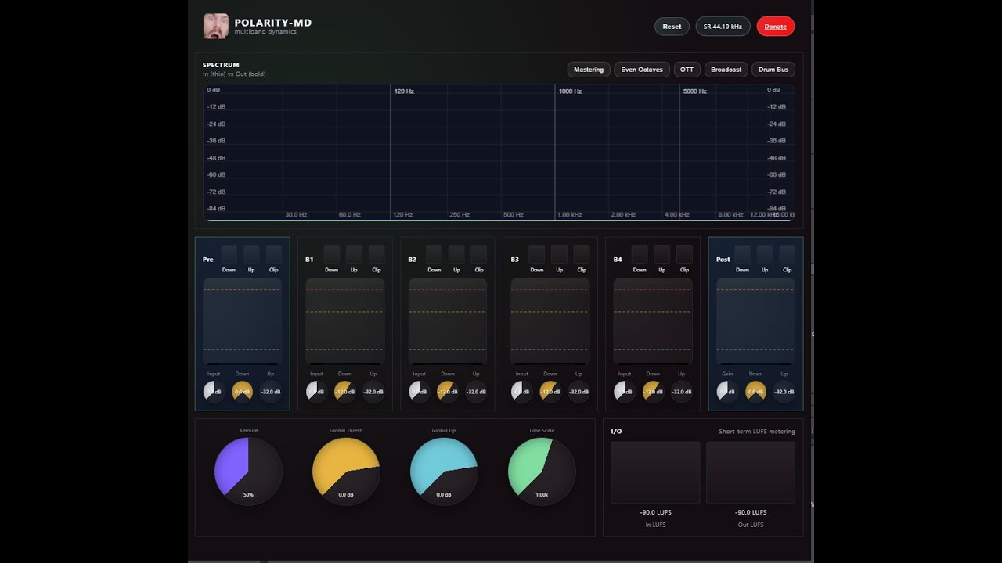Click the B2 Down knob
Viewport: 1002px width, 563px height.
[448, 391]
